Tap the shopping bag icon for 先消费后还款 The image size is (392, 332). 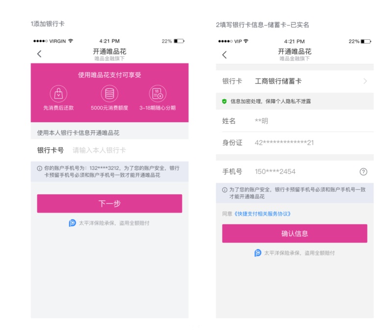[x=58, y=94]
